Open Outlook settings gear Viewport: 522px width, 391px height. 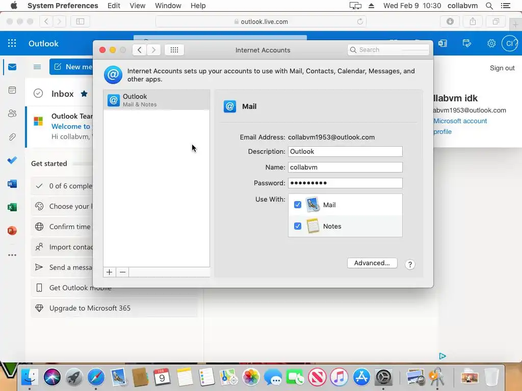(491, 43)
